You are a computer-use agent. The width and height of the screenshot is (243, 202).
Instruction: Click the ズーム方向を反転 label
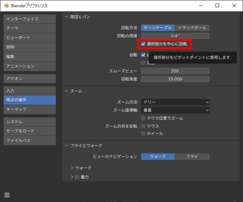pyautogui.click(x=121, y=126)
